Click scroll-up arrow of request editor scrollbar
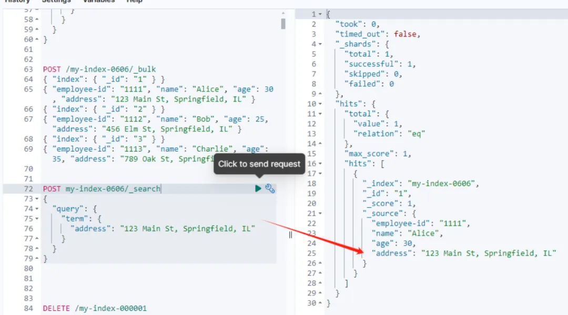Screen dimensions: 568x315 pyautogui.click(x=283, y=12)
